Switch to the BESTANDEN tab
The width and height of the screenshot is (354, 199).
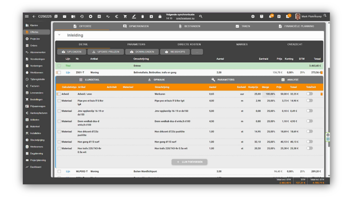[189, 26]
